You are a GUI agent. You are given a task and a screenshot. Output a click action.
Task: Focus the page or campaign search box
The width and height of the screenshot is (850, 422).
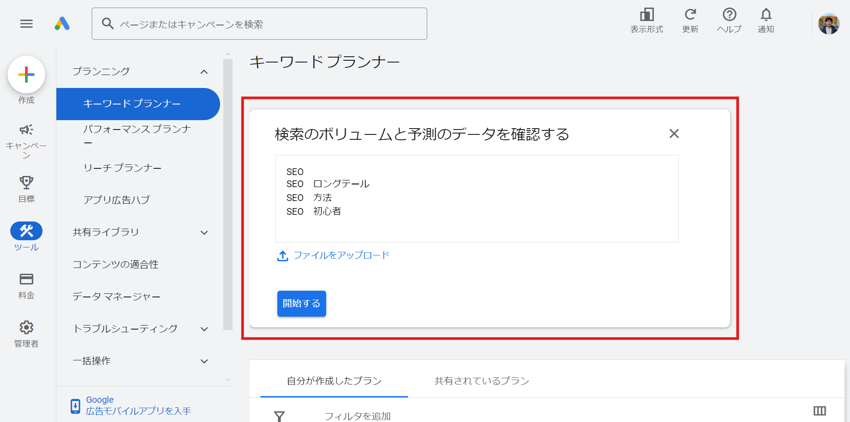[259, 24]
